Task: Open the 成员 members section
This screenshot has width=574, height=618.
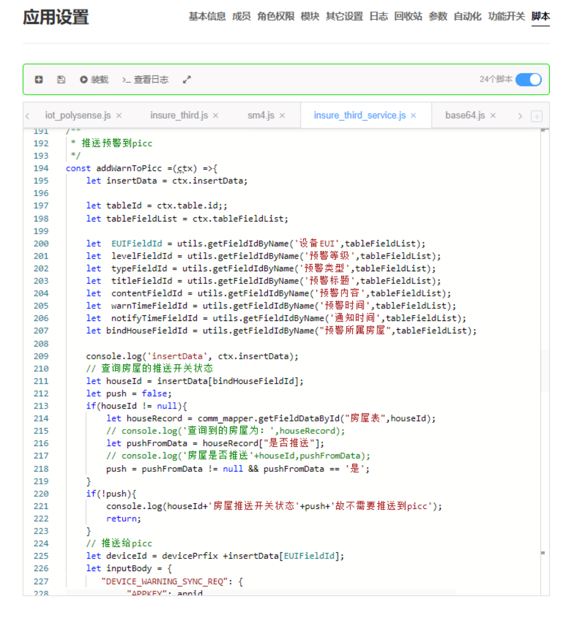Action: pos(242,16)
